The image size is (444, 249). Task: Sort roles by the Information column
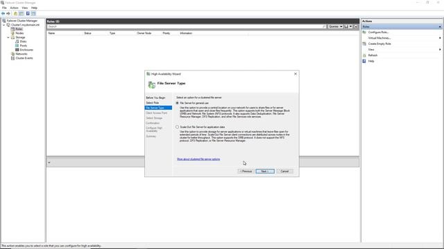[x=186, y=33]
